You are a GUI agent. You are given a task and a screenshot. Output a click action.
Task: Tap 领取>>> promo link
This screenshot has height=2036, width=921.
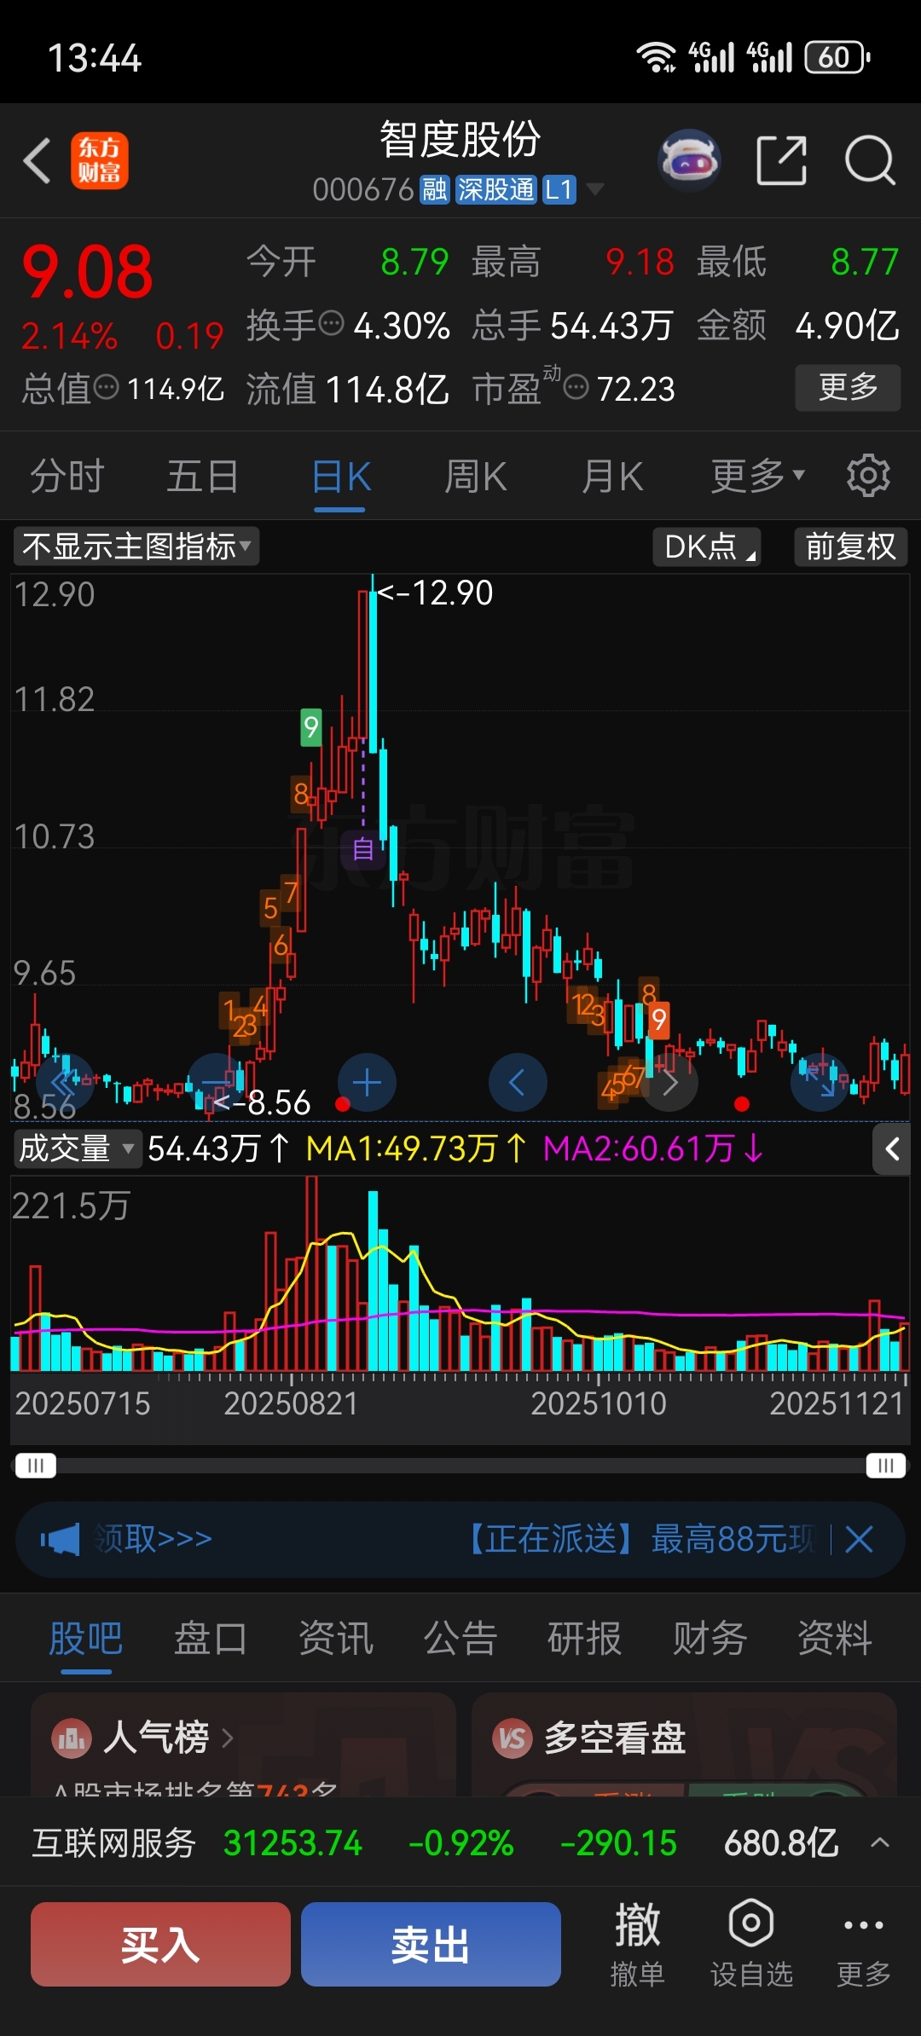tap(153, 1540)
